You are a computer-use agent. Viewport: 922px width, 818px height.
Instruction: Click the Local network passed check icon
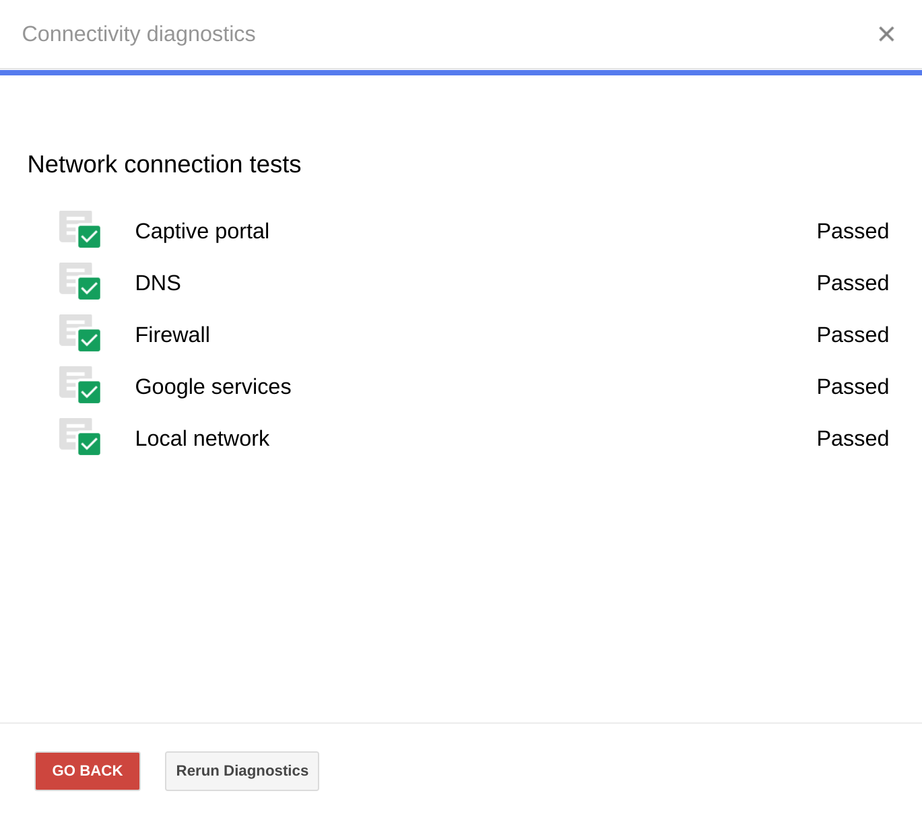[80, 437]
